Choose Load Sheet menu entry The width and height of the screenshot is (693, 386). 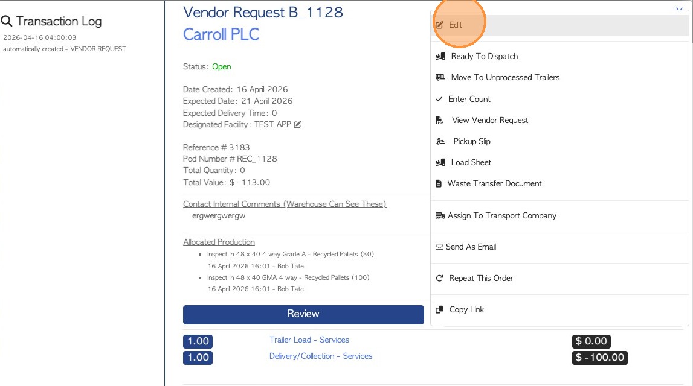471,162
